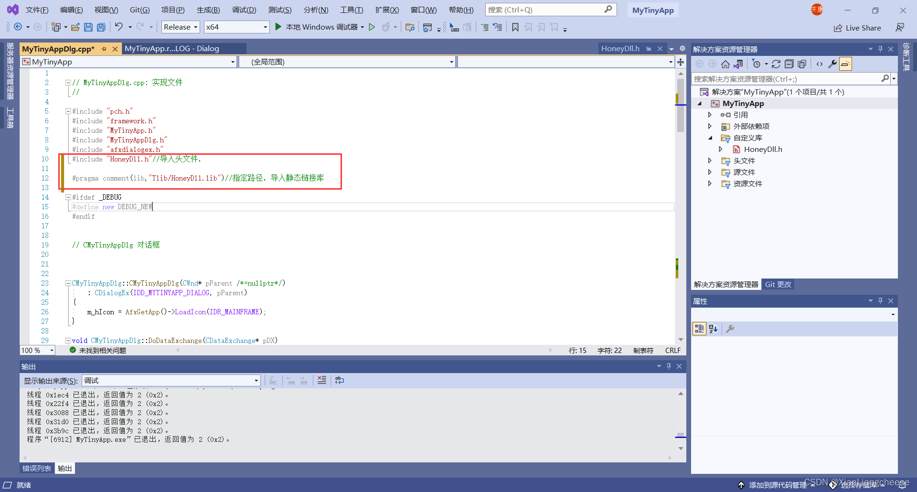Open the 调试(D) menu
Image resolution: width=917 pixels, height=492 pixels.
(244, 10)
